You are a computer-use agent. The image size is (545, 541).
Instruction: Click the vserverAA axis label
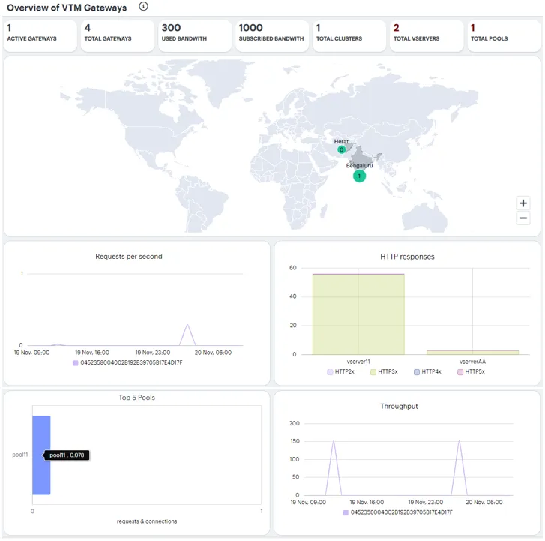[x=472, y=362]
